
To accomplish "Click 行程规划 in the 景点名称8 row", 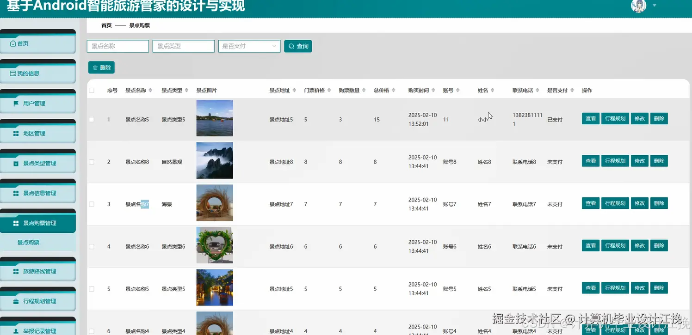I will [x=615, y=161].
